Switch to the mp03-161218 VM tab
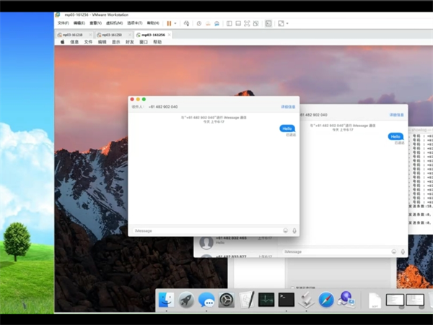This screenshot has height=325, width=433. pyautogui.click(x=74, y=34)
